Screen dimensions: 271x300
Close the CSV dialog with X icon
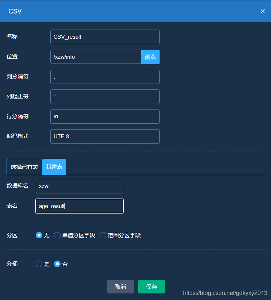tap(263, 11)
